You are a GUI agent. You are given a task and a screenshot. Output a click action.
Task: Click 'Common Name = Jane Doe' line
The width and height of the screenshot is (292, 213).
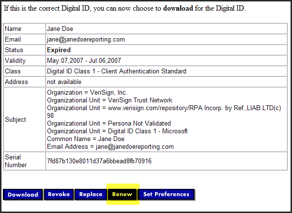86,139
